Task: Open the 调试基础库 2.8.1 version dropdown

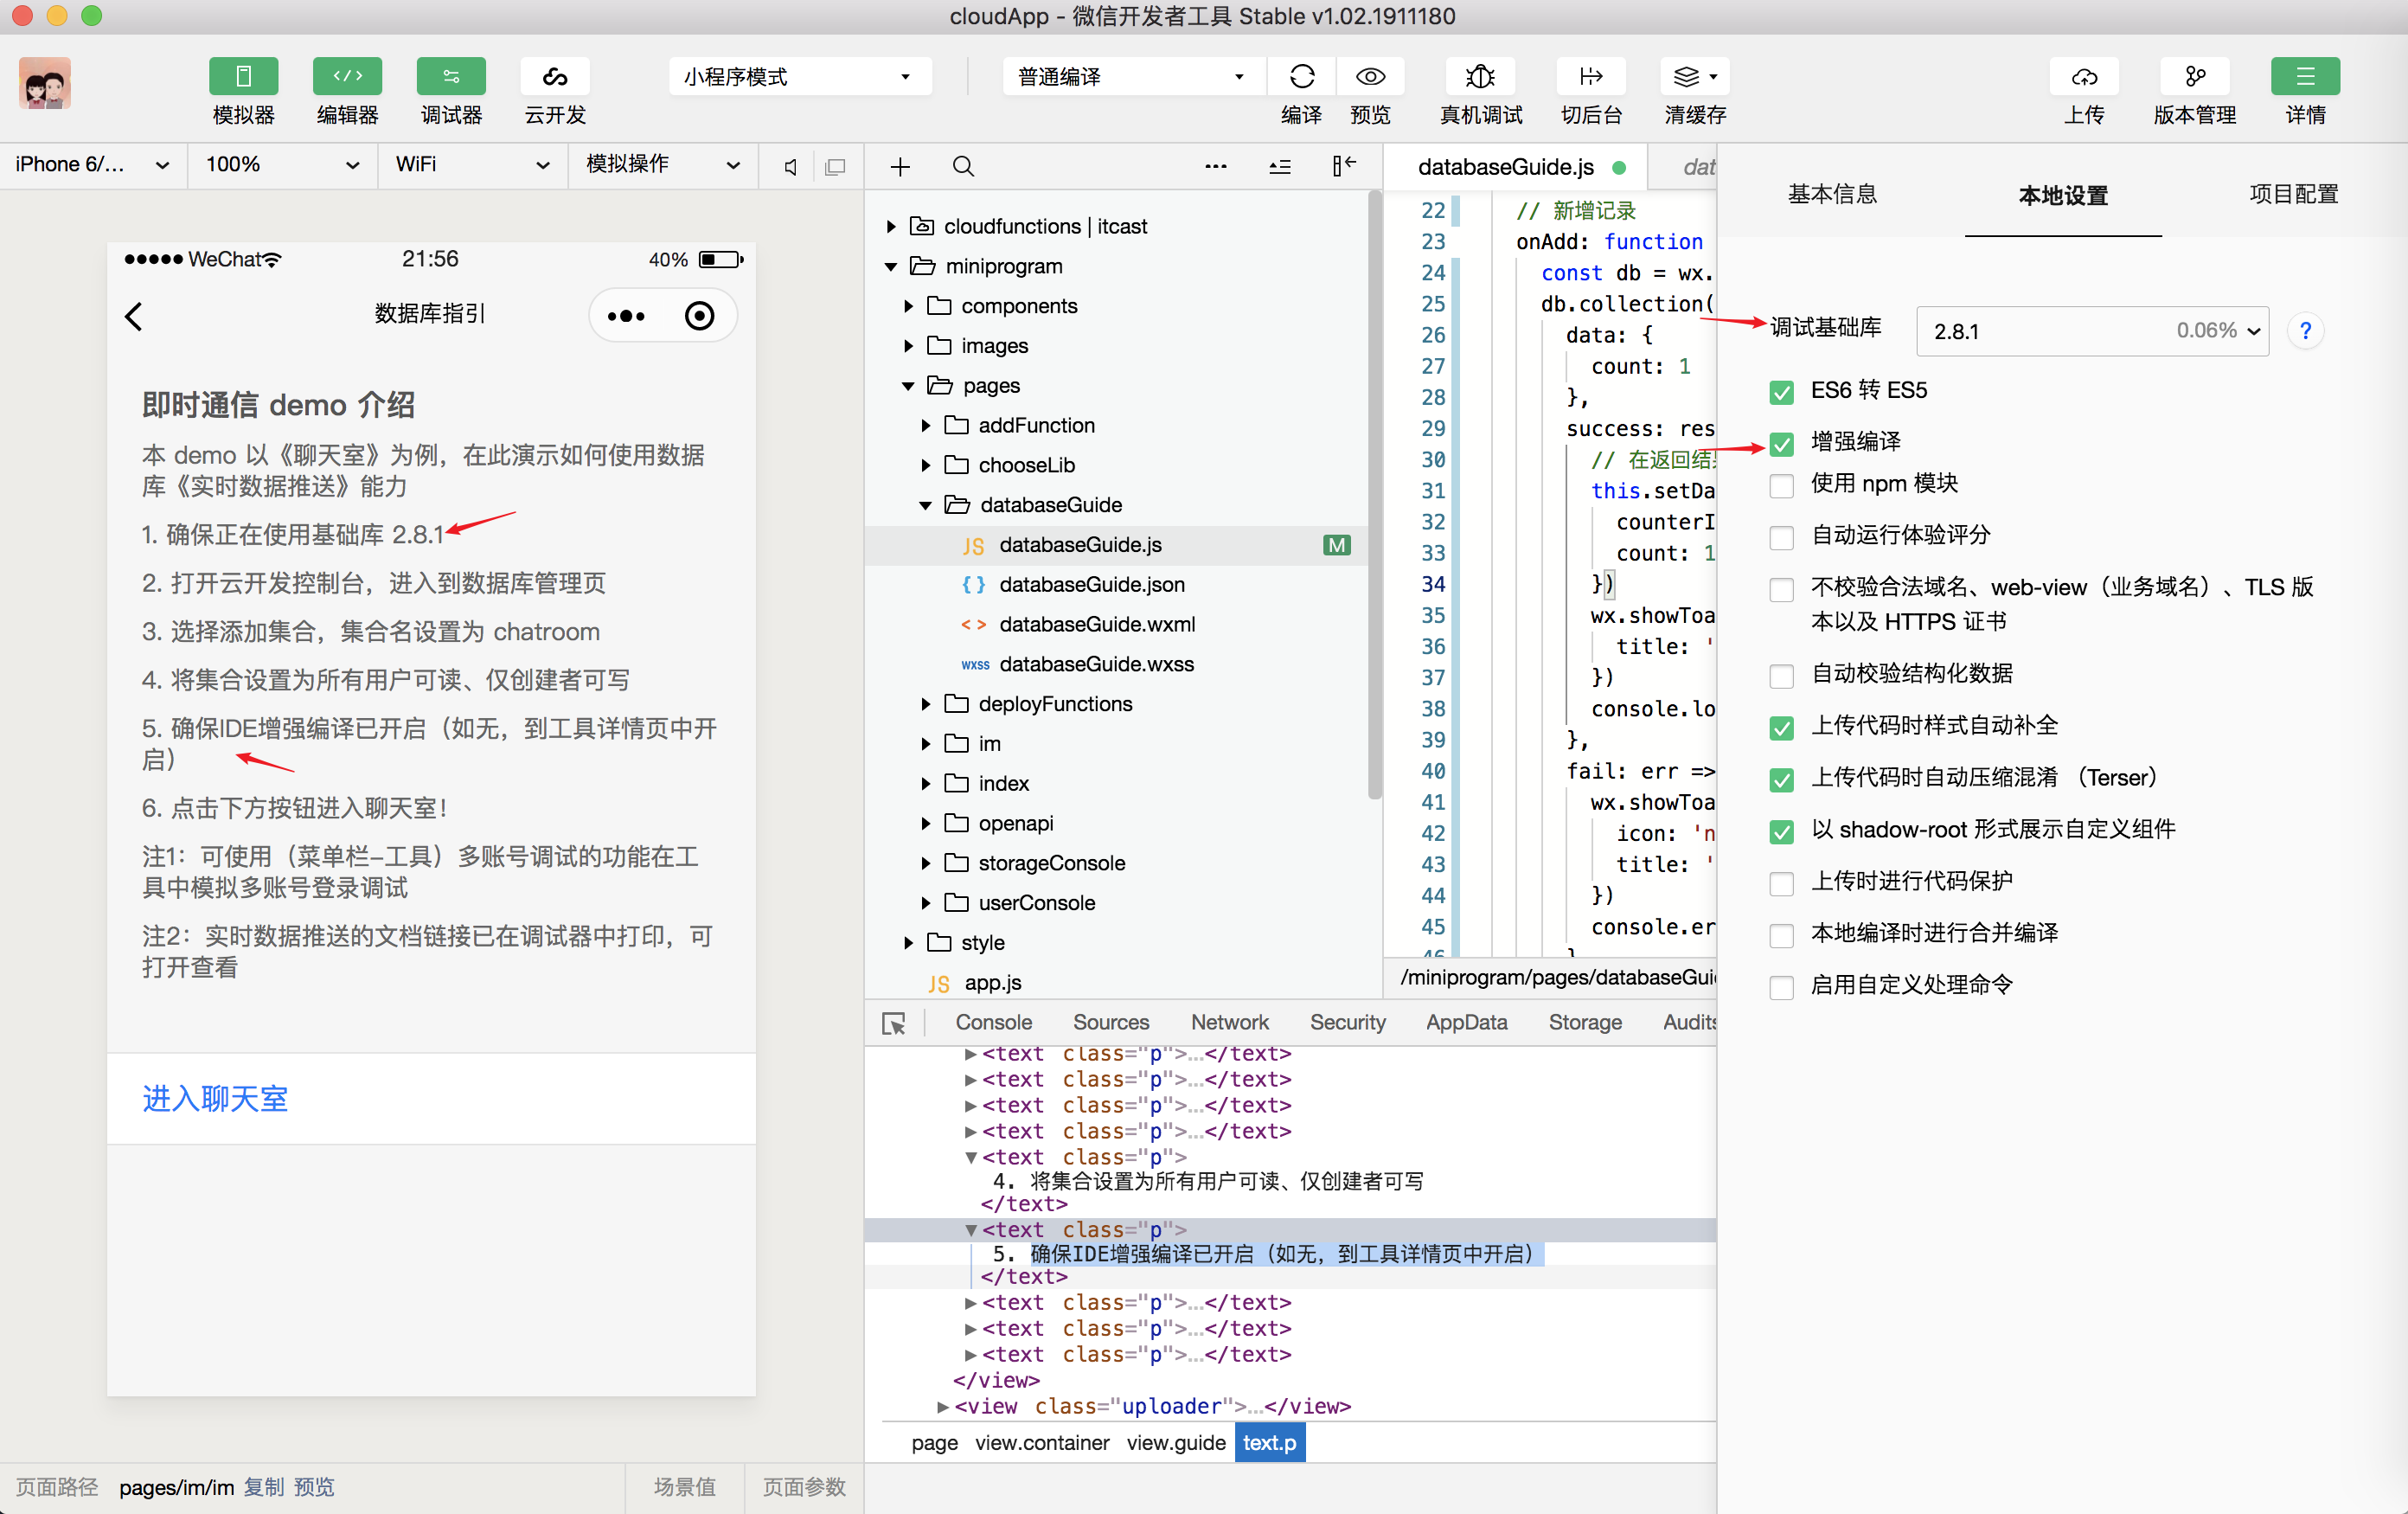Action: (2092, 331)
